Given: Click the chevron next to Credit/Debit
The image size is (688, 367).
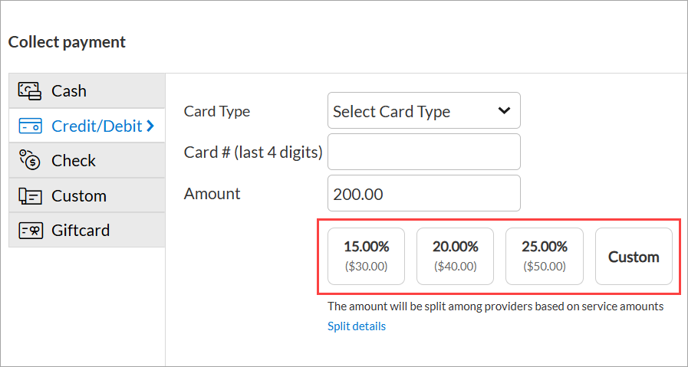Looking at the screenshot, I should tap(150, 126).
